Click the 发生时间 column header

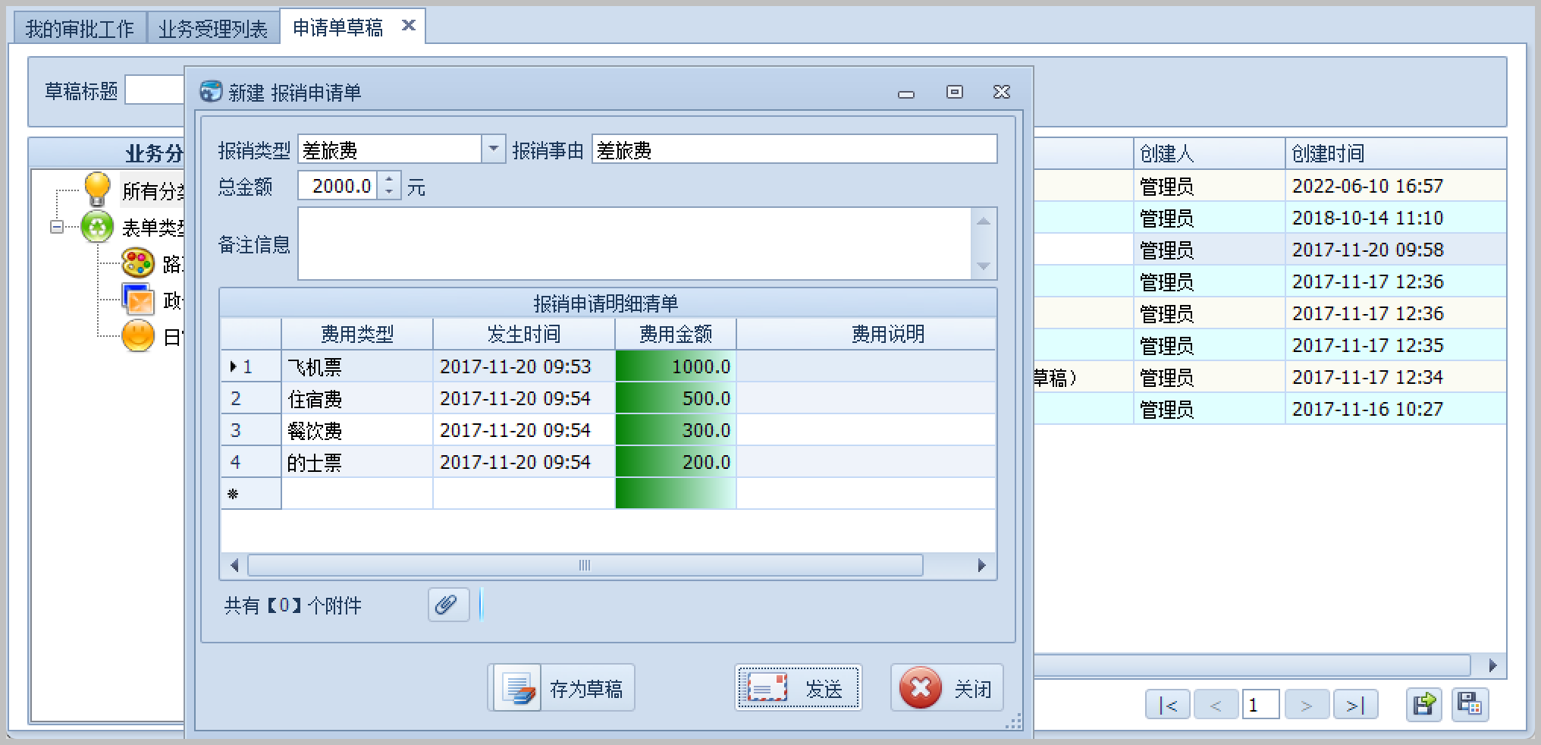click(x=524, y=334)
